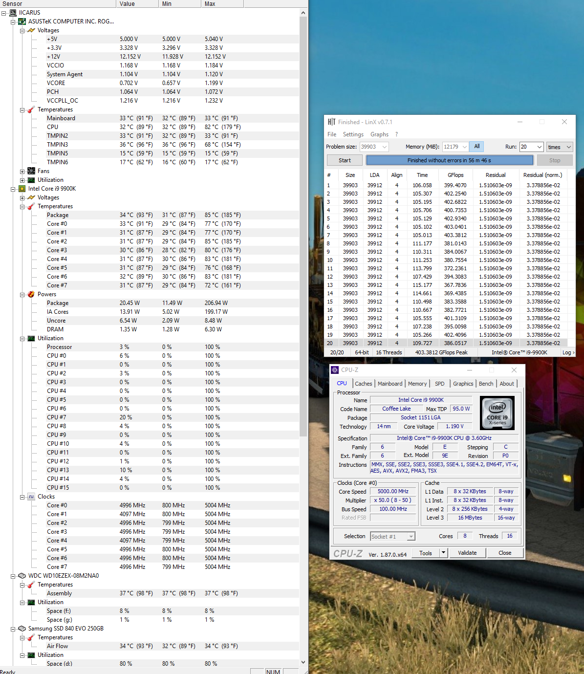Image resolution: width=584 pixels, height=674 pixels.
Task: Collapse the IICARUS root node
Action: point(4,13)
